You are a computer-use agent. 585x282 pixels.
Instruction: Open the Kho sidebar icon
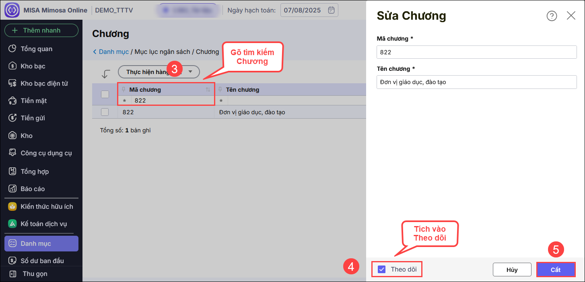[12, 136]
